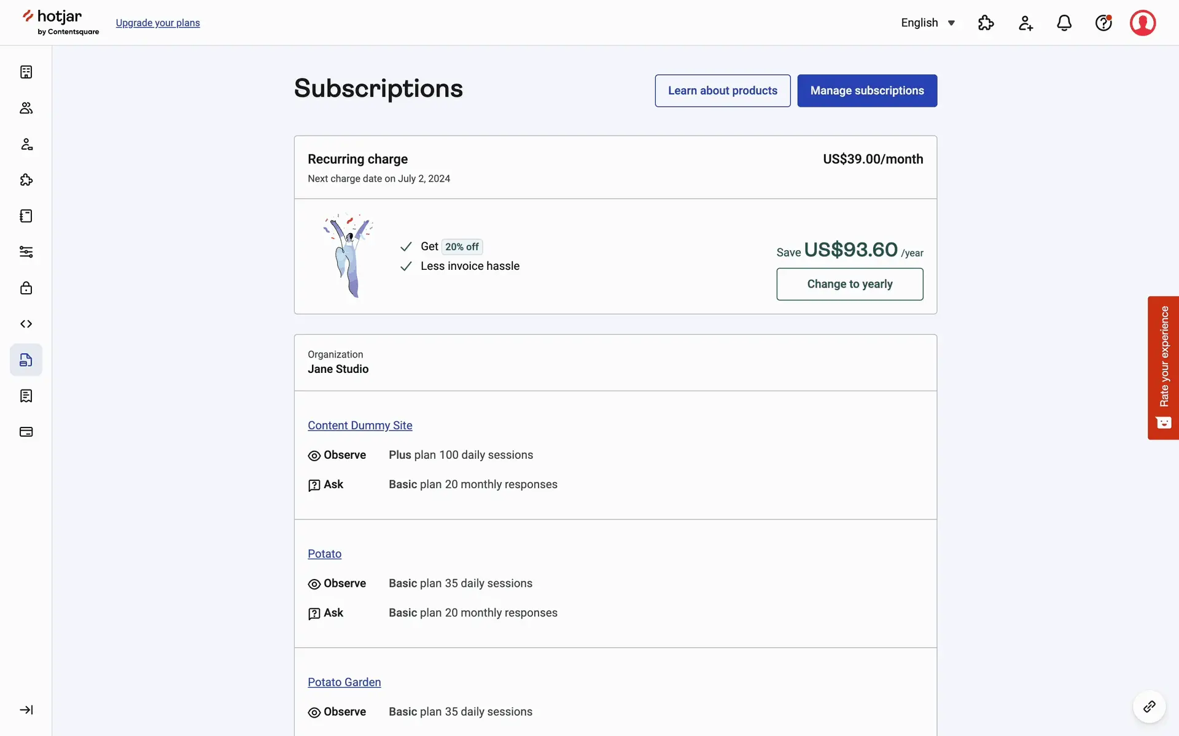Expand the sidebar with the arrow icon
The image size is (1179, 736).
pyautogui.click(x=26, y=710)
